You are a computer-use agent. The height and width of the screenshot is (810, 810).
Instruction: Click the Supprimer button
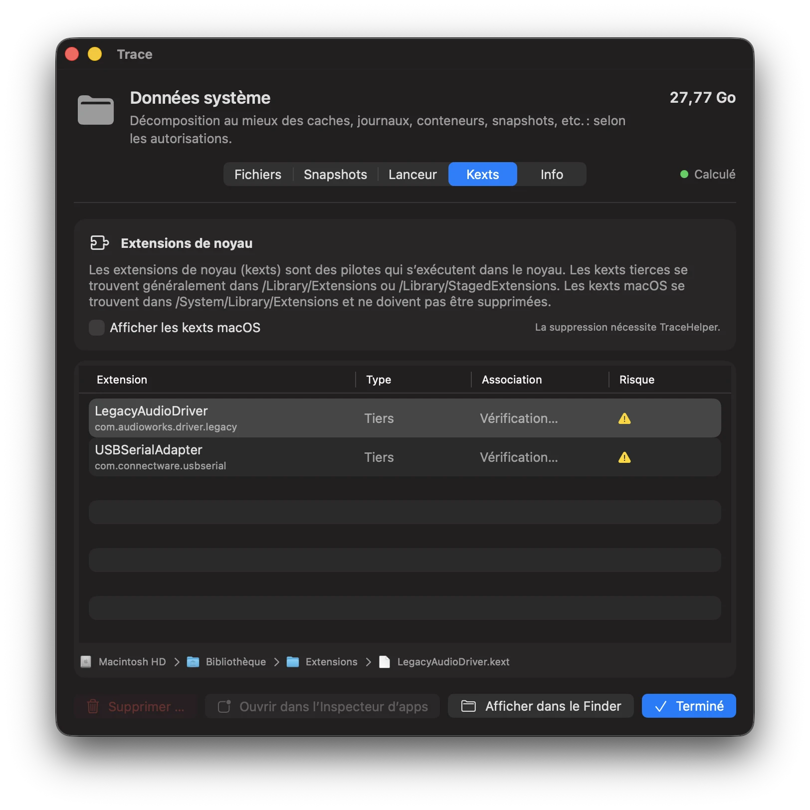tap(136, 706)
